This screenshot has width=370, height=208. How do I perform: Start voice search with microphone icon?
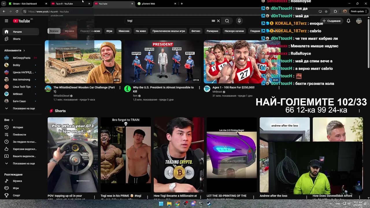pos(239,21)
